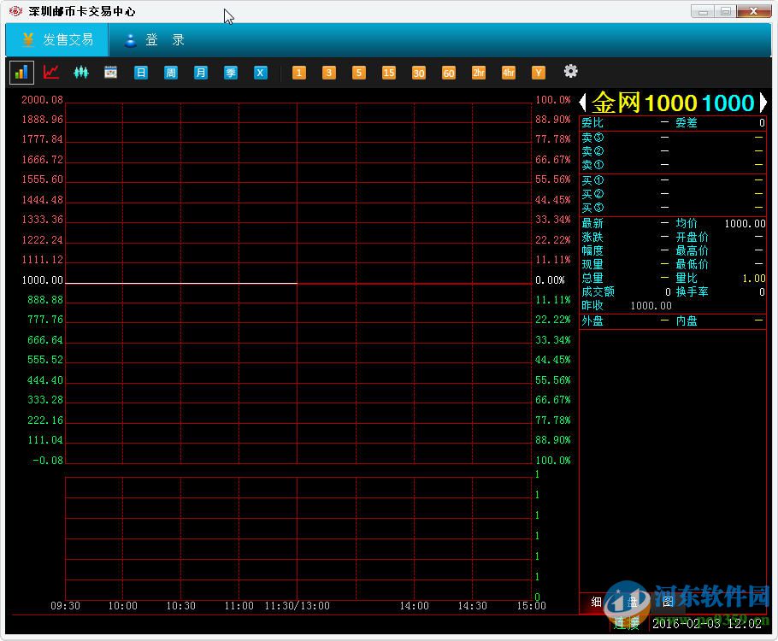
Task: Go to previous instrument with left arrow
Action: (x=583, y=103)
